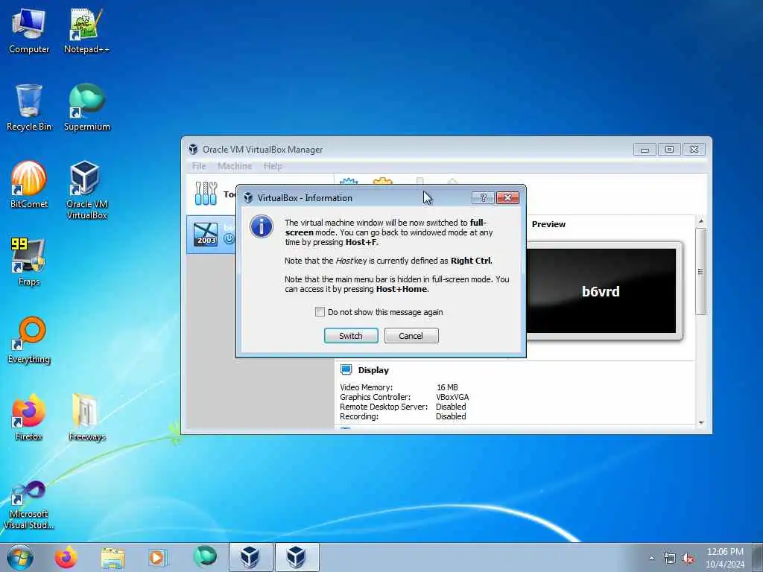The image size is (763, 572).
Task: Close the VirtualBox Information dialog
Action: pos(507,197)
